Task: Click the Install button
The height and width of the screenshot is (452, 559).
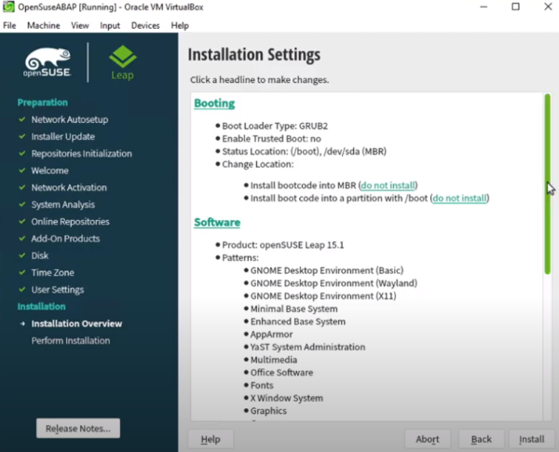Action: [x=532, y=439]
